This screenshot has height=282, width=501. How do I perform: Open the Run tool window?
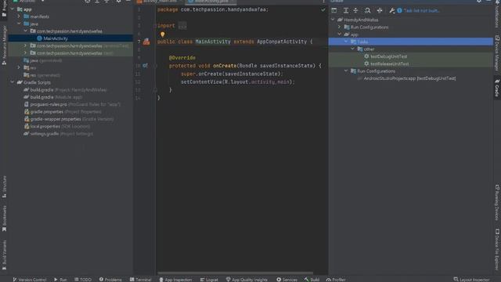[x=60, y=280]
